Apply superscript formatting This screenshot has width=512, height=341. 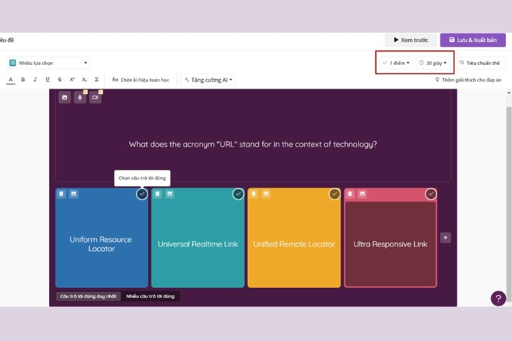click(x=72, y=80)
